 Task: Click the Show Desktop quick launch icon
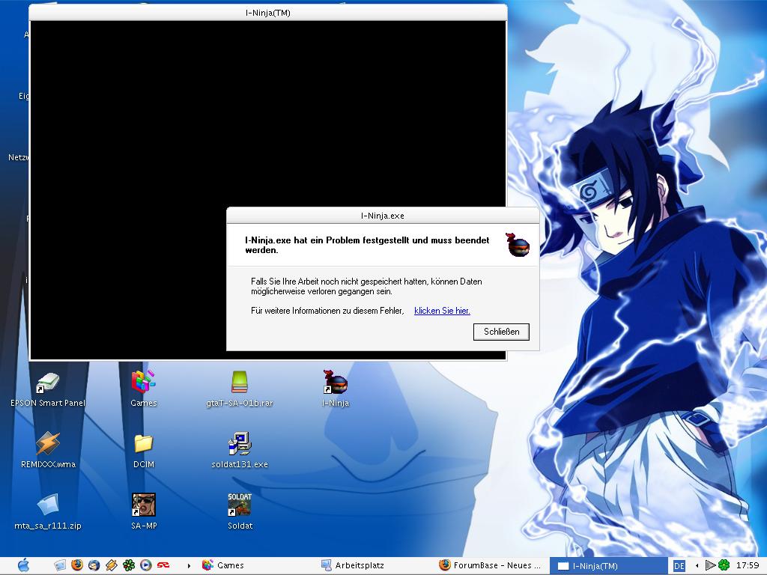pos(60,565)
